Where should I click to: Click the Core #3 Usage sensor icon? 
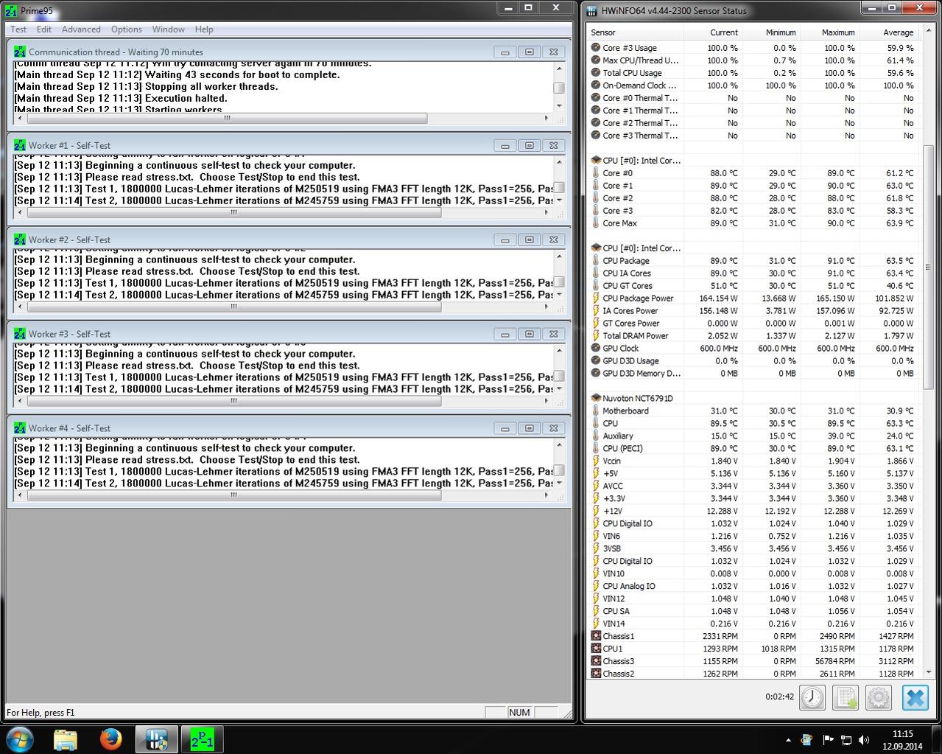(x=596, y=48)
